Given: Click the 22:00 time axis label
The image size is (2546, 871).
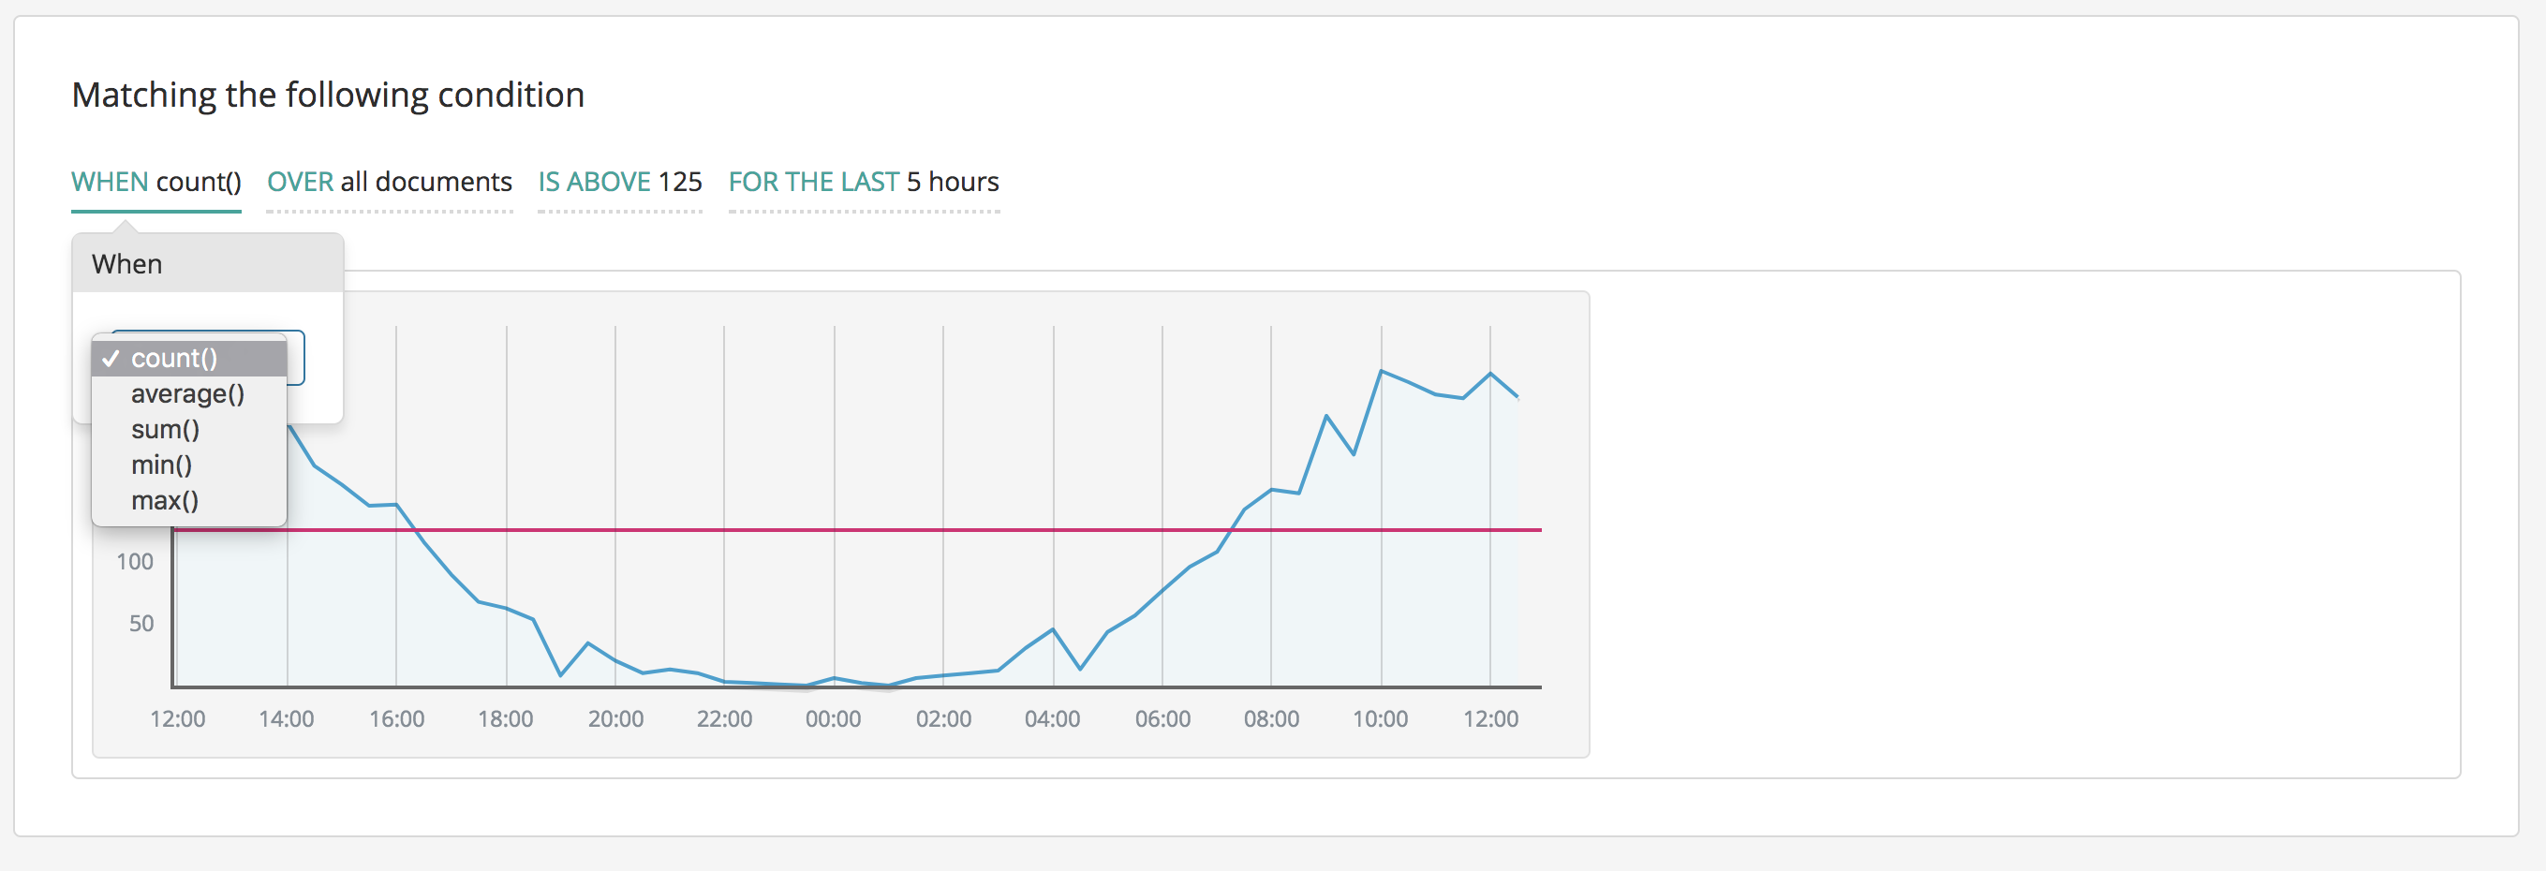Looking at the screenshot, I should (724, 718).
